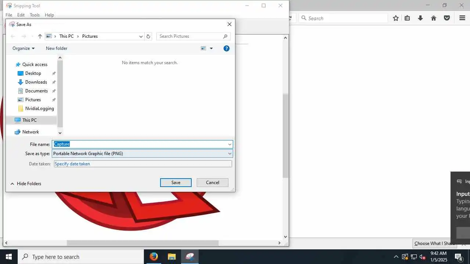Click the New folder button

pyautogui.click(x=57, y=48)
